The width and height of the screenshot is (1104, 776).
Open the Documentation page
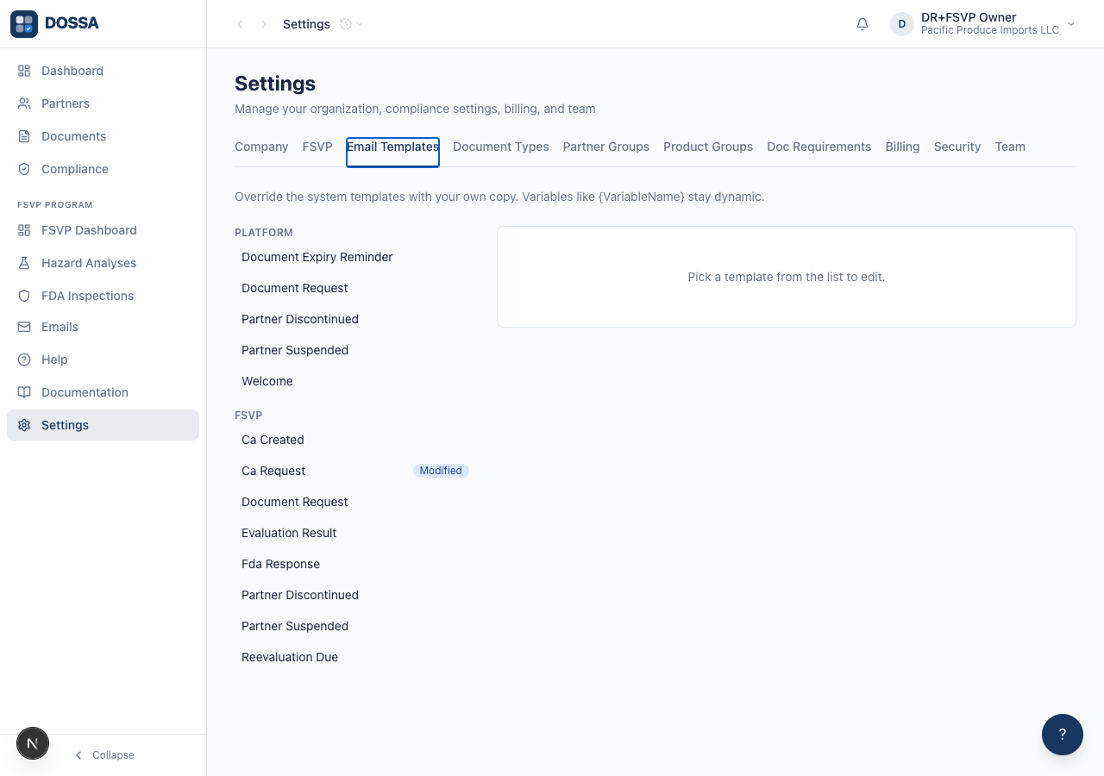click(103, 392)
